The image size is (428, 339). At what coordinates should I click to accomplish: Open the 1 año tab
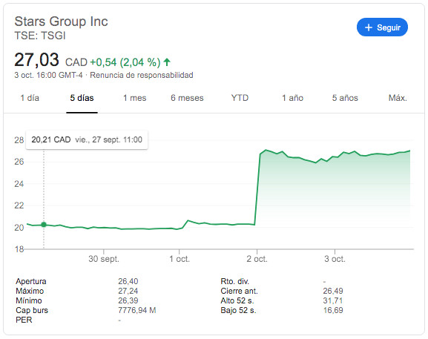[x=292, y=98]
